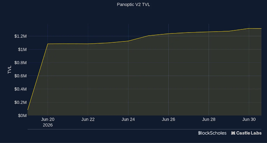Click the Castle Labs castle icon
Image resolution: width=267 pixels, height=143 pixels.
[x=233, y=133]
